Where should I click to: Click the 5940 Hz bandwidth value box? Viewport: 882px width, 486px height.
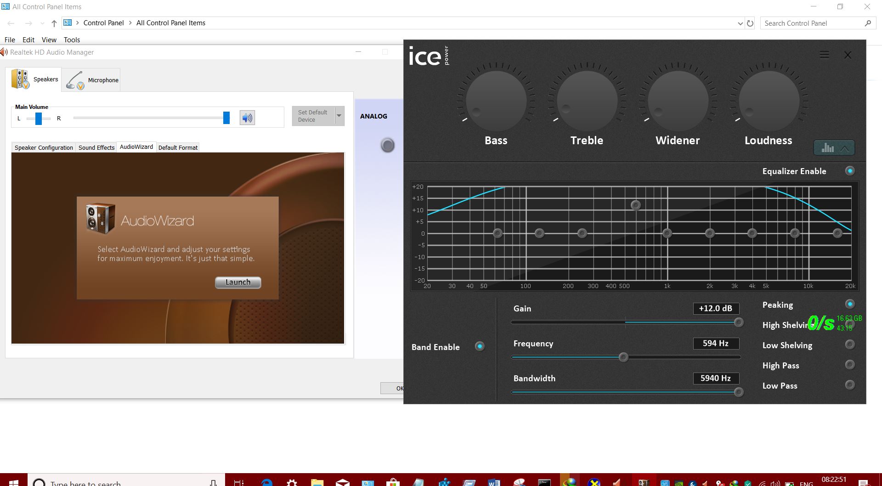[716, 379]
